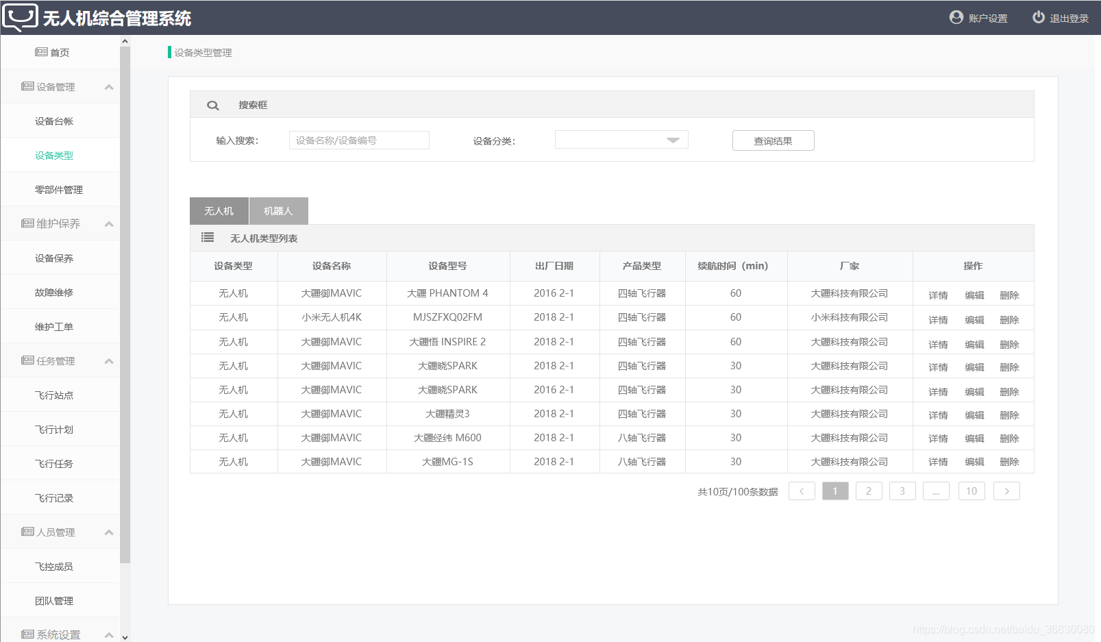1101x642 pixels.
Task: Click 编辑 for 大疆 PHANTOM 4 row
Action: coord(974,295)
